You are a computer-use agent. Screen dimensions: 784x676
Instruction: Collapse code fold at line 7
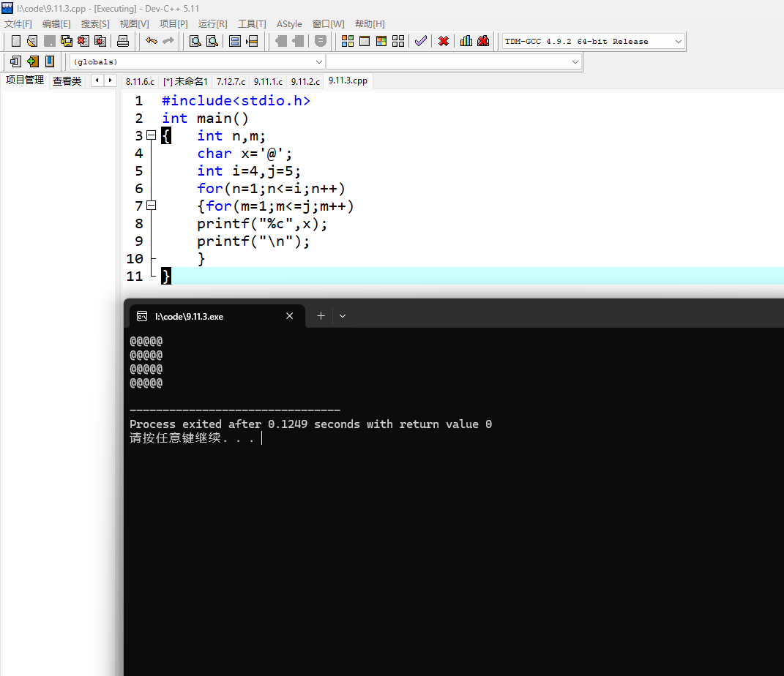click(x=151, y=206)
